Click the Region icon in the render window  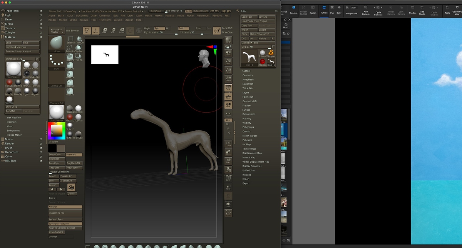pos(313,9)
